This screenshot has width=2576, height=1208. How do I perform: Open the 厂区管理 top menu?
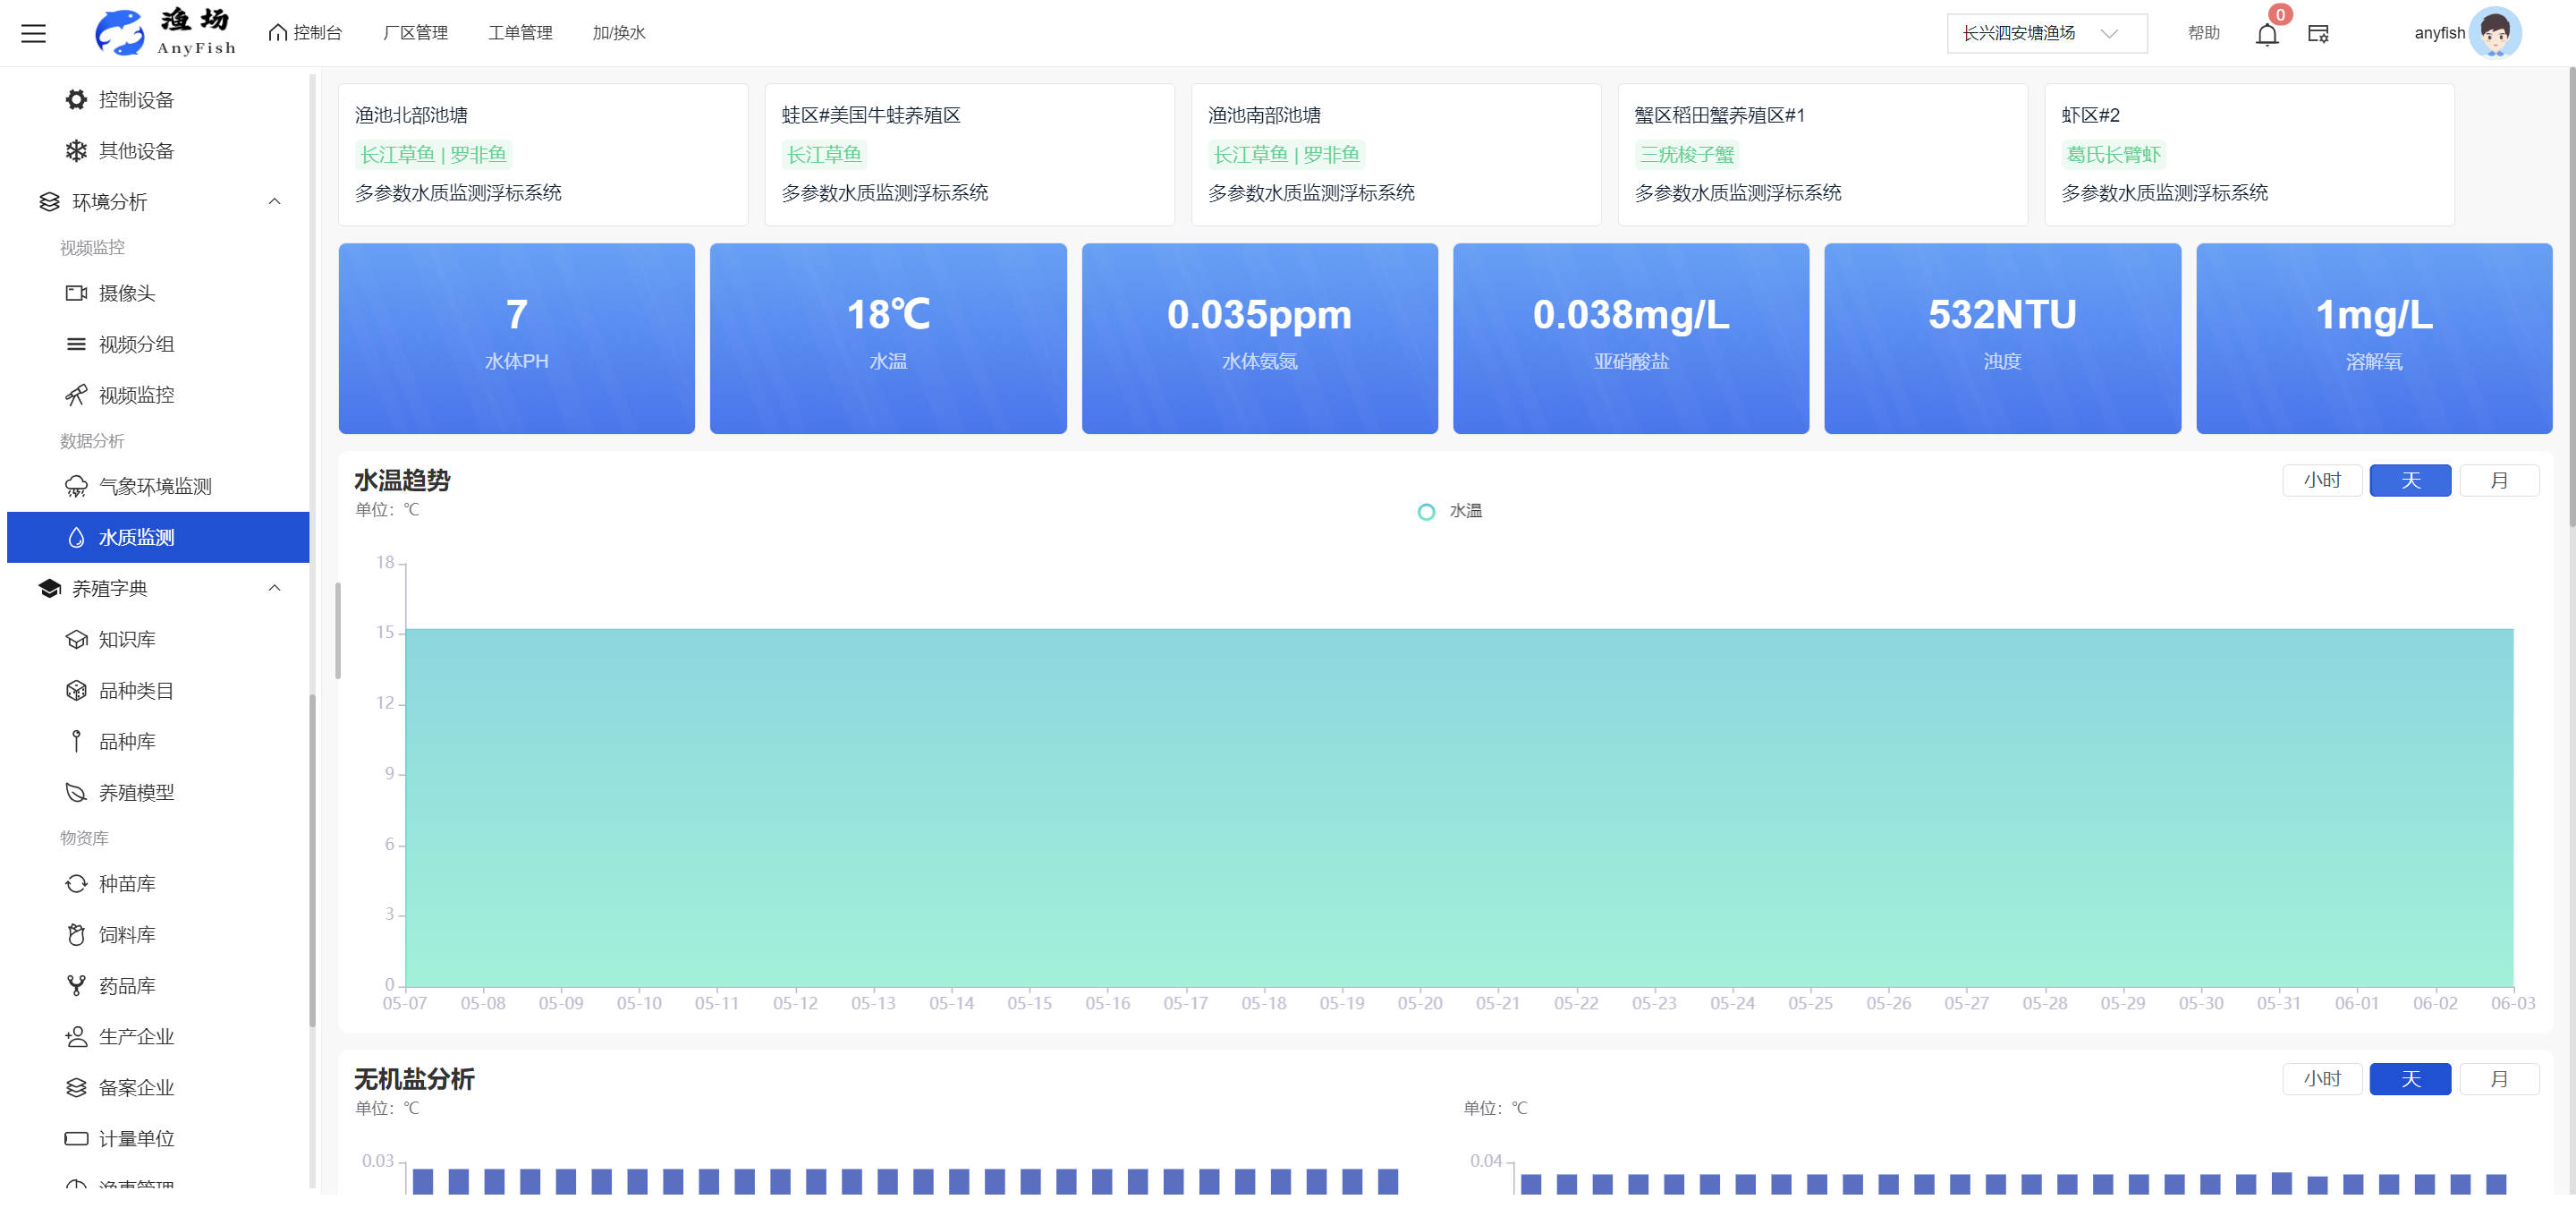(415, 33)
